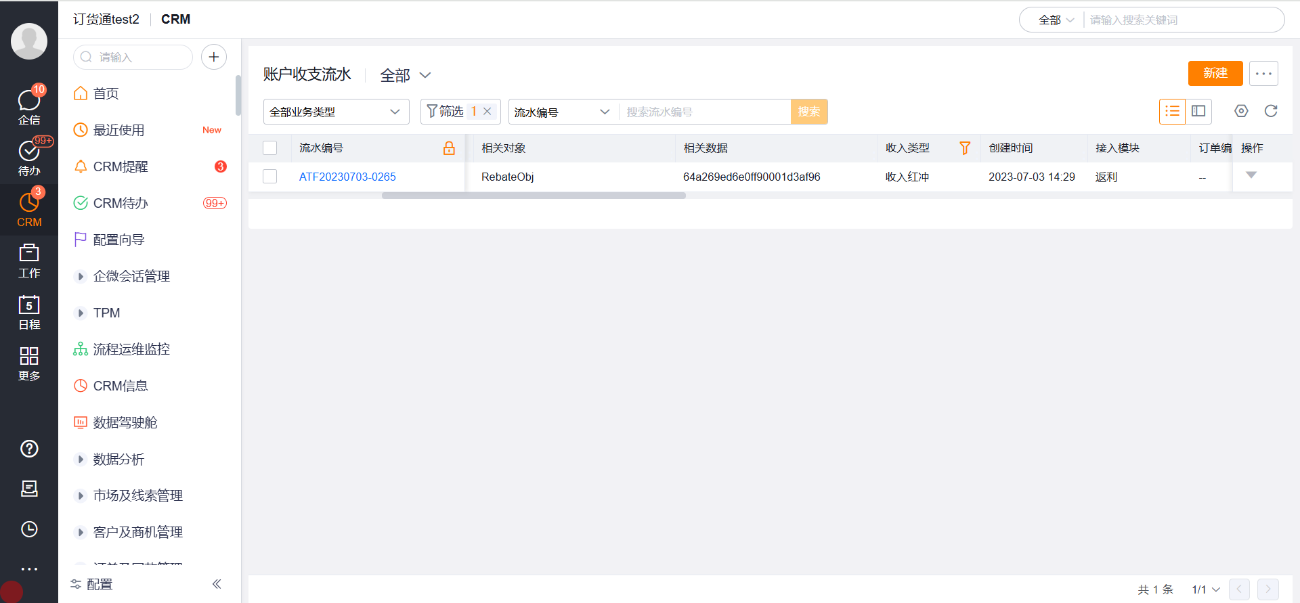Focus the 搜索流水编号 input field

pos(705,112)
